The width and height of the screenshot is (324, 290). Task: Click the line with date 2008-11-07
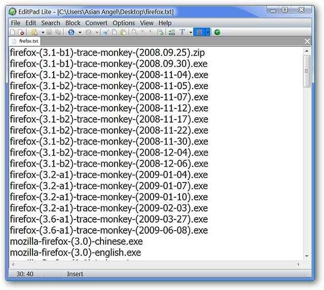click(x=109, y=97)
